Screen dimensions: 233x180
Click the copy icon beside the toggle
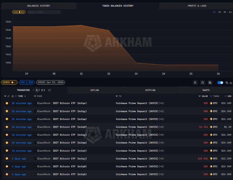[227, 83]
